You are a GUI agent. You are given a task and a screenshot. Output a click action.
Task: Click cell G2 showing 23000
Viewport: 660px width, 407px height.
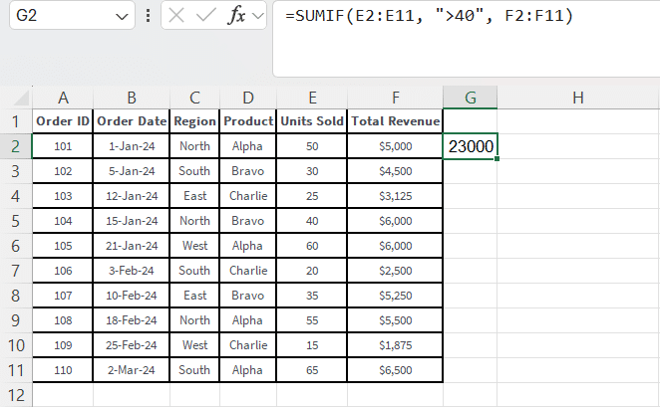click(x=471, y=146)
